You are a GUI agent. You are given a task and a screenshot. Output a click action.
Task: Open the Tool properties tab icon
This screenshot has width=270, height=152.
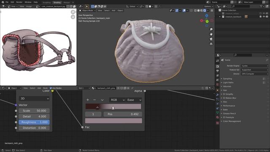218,61
